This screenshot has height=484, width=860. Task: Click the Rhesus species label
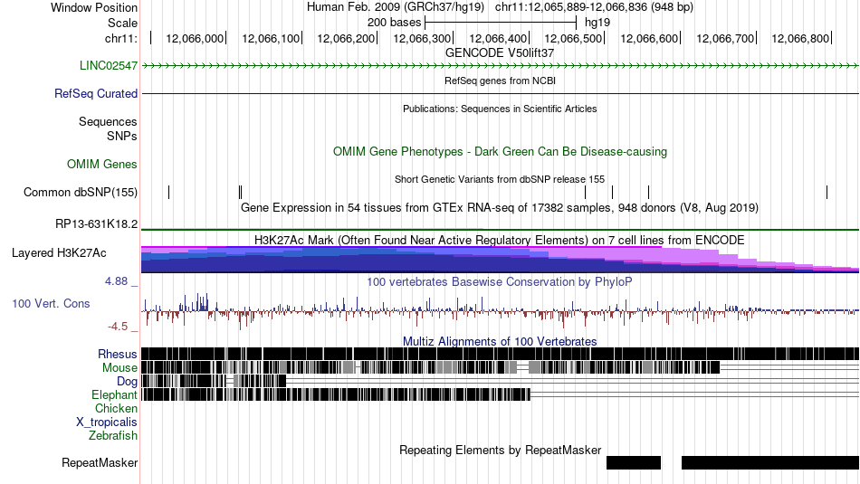click(x=118, y=355)
